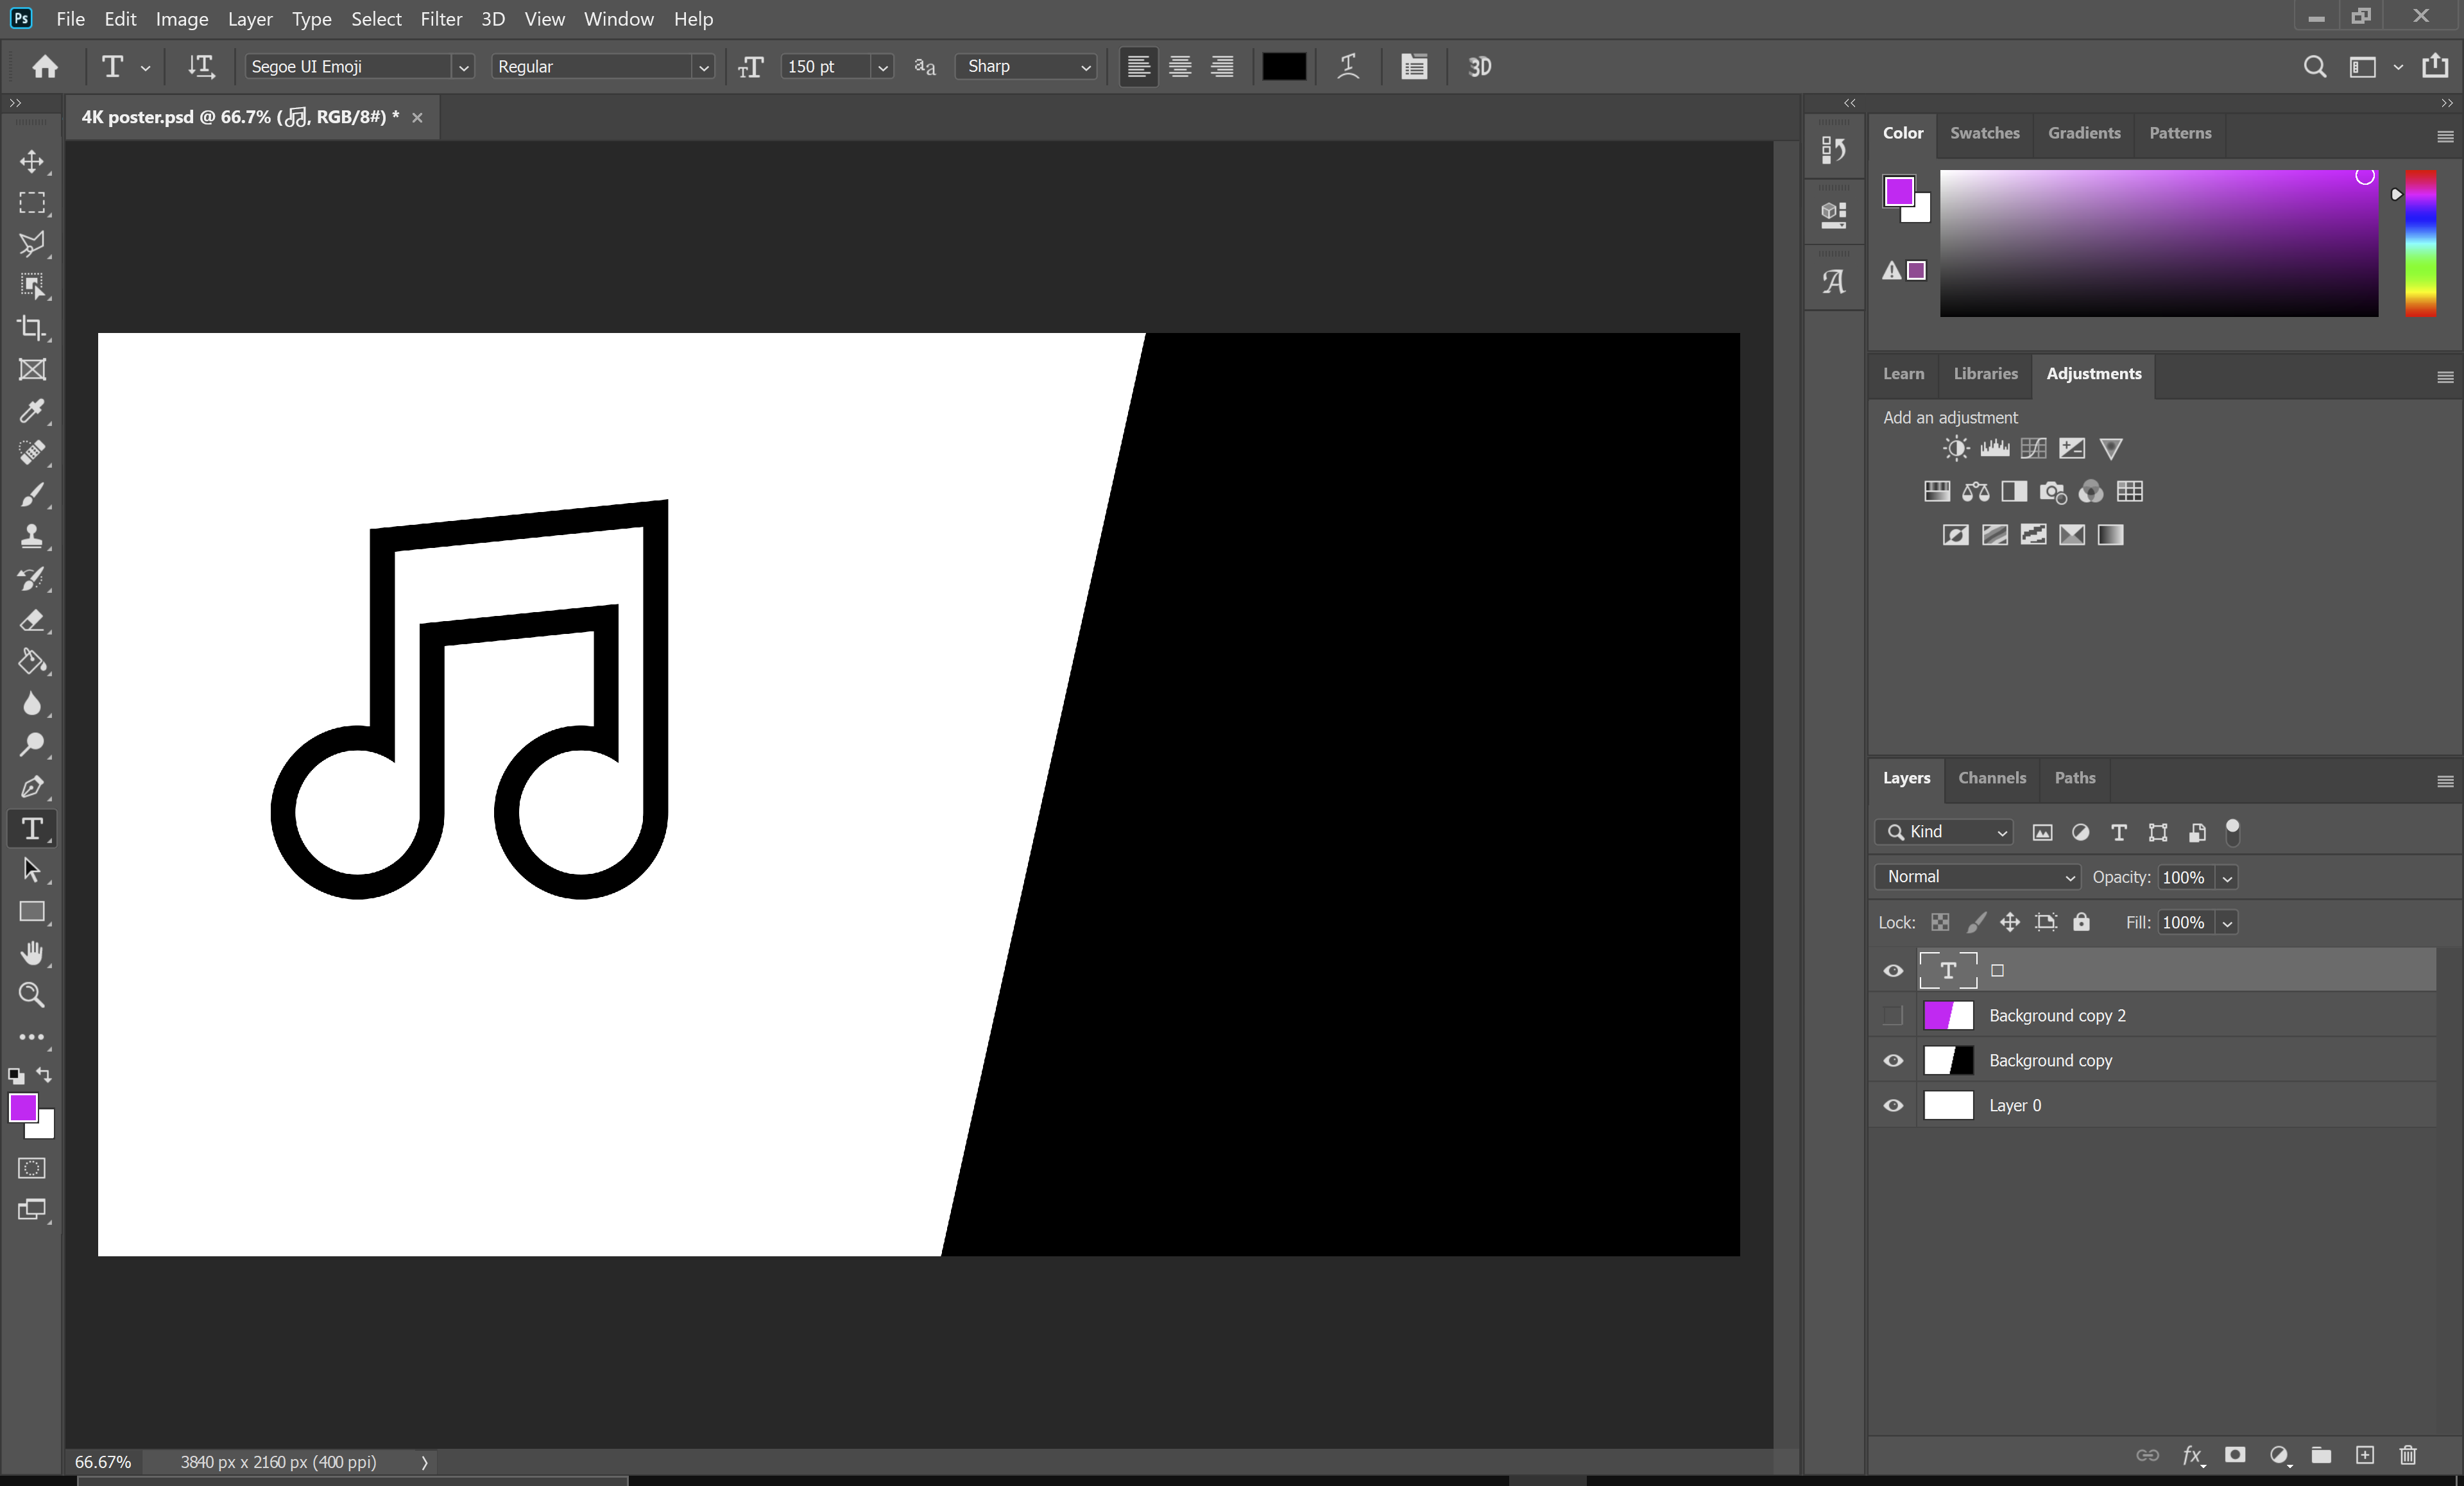Select the Eraser tool
2464x1486 pixels.
pyautogui.click(x=32, y=621)
